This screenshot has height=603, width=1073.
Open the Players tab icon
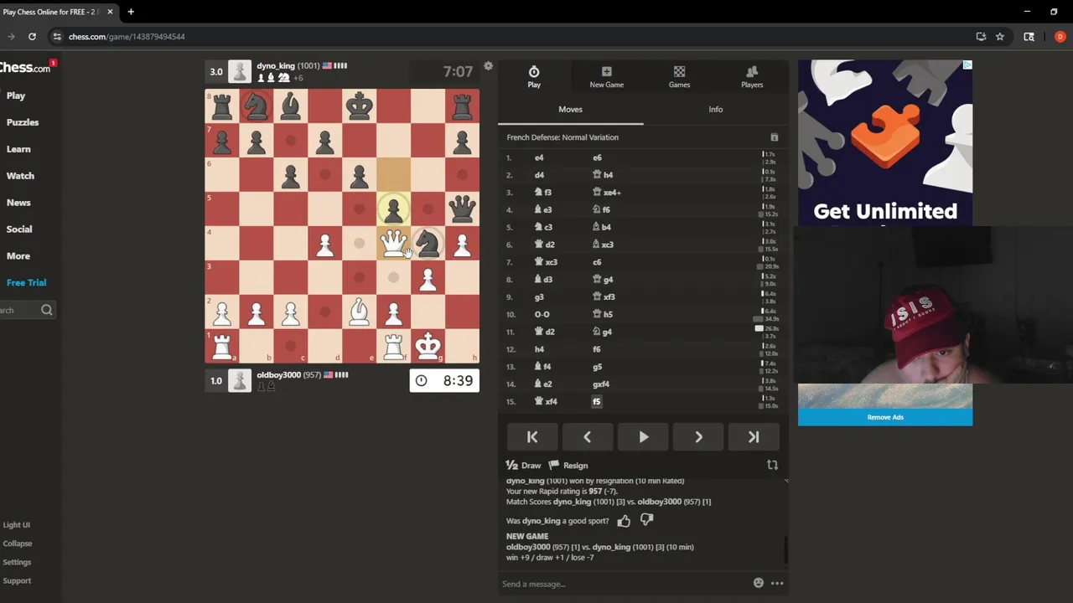point(752,77)
